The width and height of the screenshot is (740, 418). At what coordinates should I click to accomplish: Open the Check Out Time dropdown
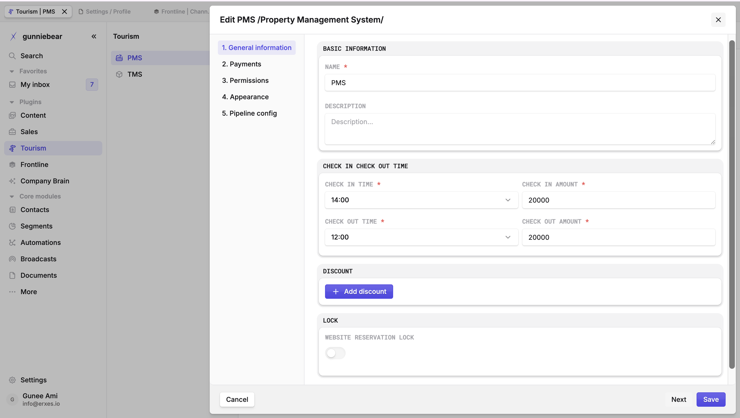[421, 237]
